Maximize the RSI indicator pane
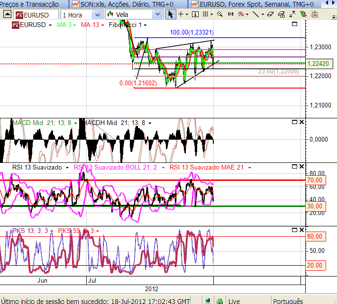The width and height of the screenshot is (337, 304). click(294, 167)
